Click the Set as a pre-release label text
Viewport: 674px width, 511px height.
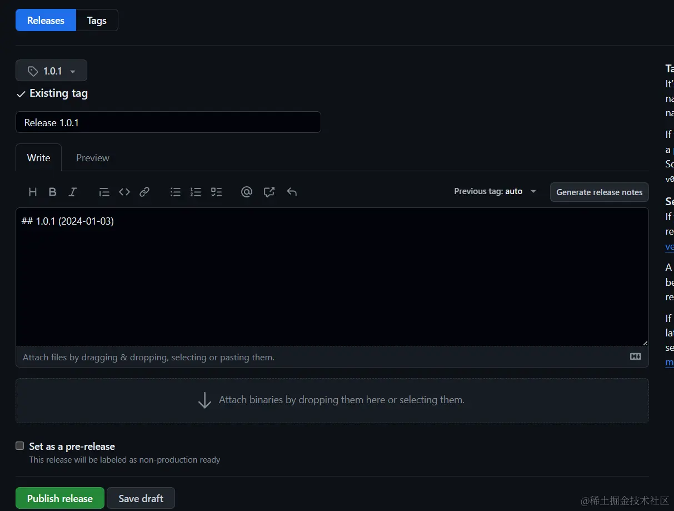pyautogui.click(x=72, y=446)
